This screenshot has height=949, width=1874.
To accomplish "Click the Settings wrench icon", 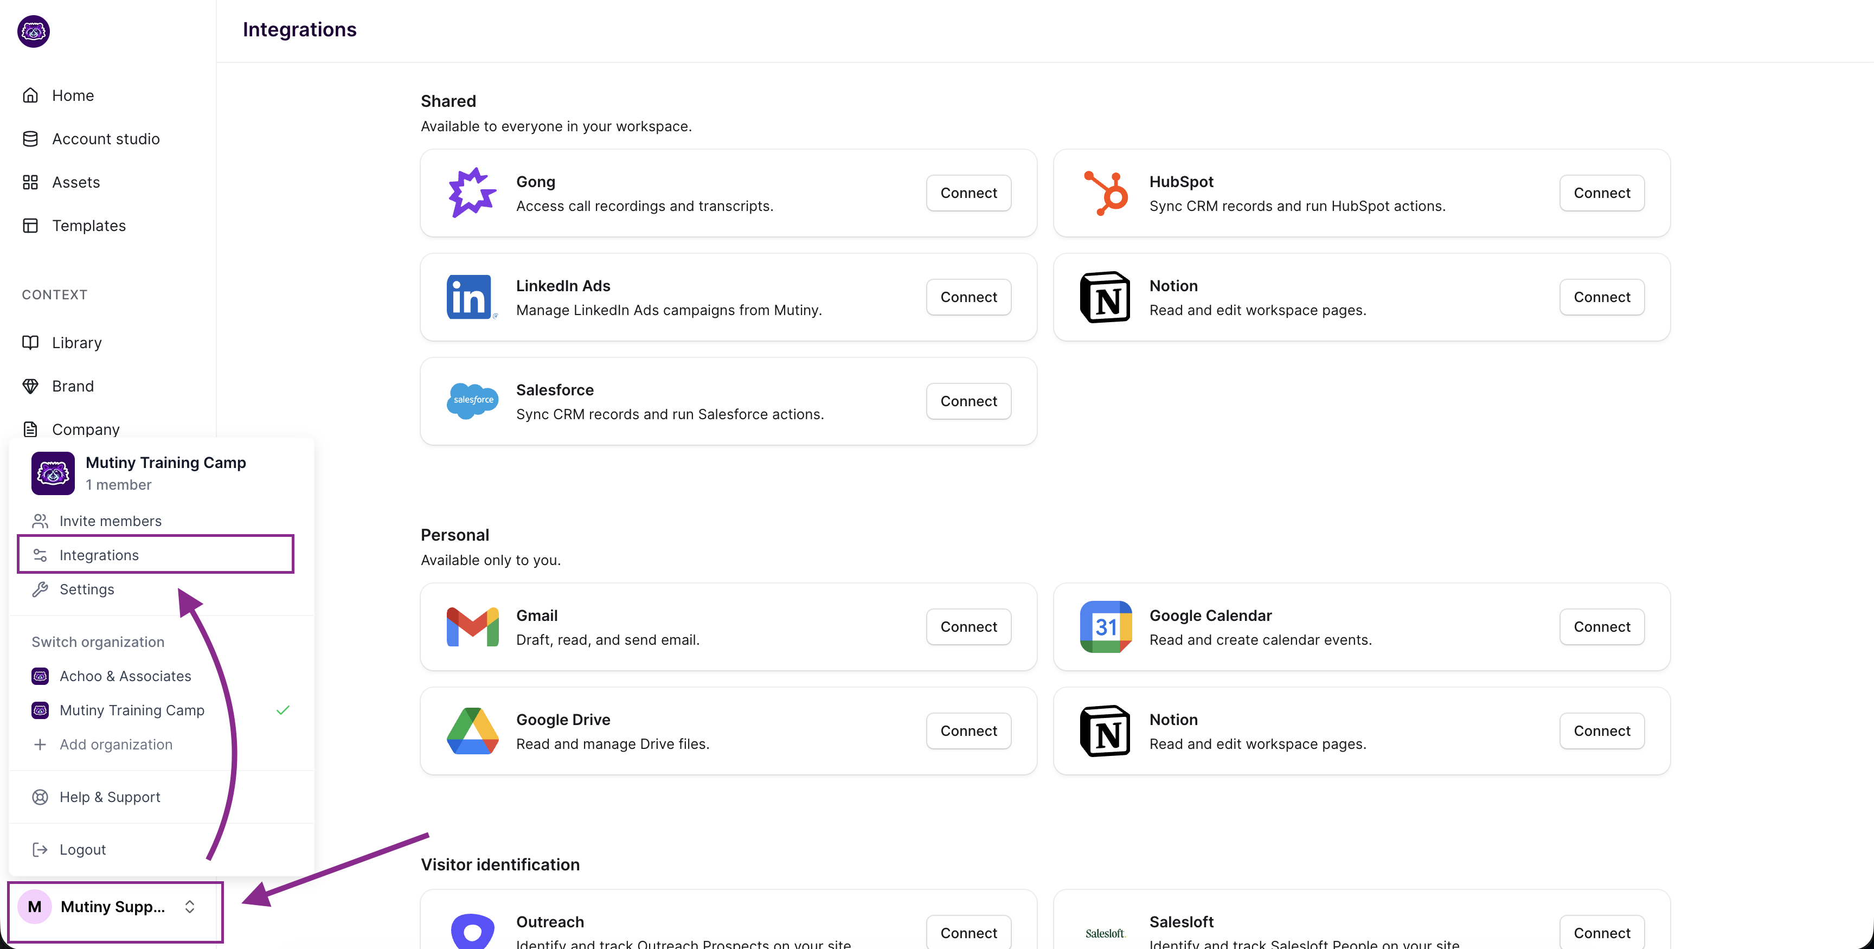I will pos(40,589).
